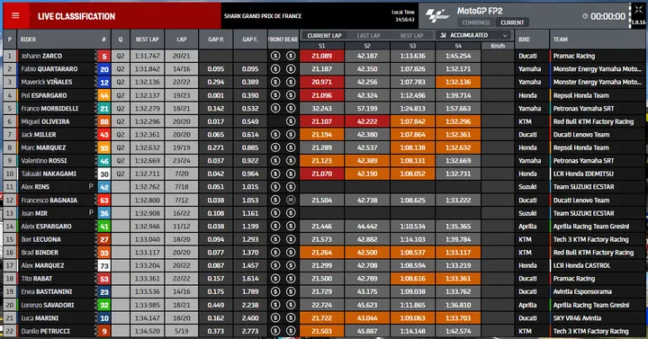The height and width of the screenshot is (339, 648).
Task: Click Savadori's number 32 badge
Action: (104, 305)
